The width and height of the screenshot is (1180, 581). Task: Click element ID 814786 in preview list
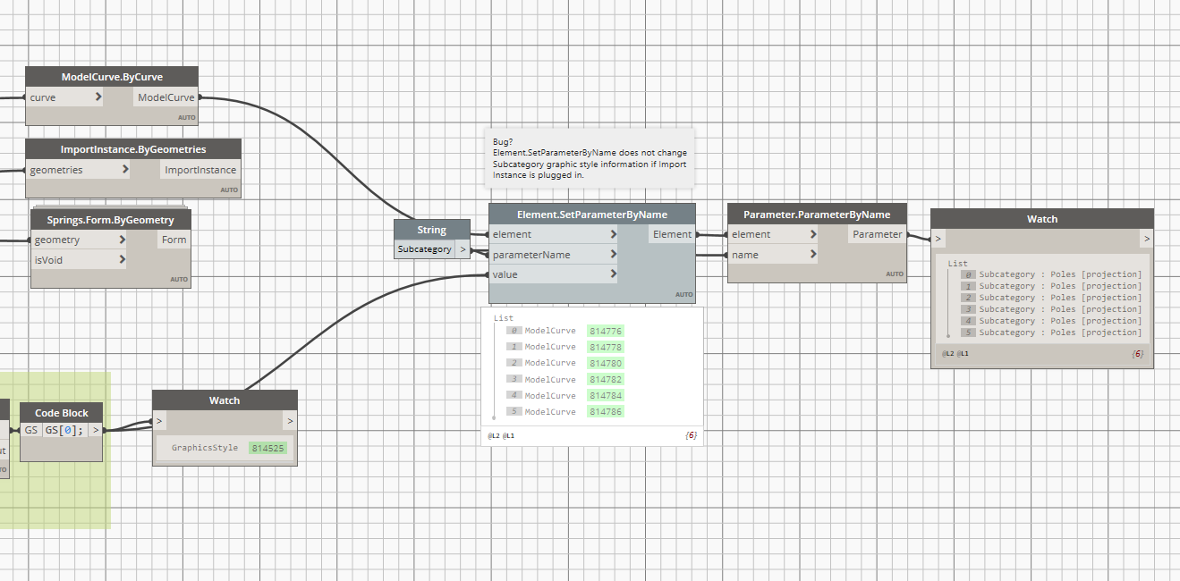pyautogui.click(x=606, y=411)
